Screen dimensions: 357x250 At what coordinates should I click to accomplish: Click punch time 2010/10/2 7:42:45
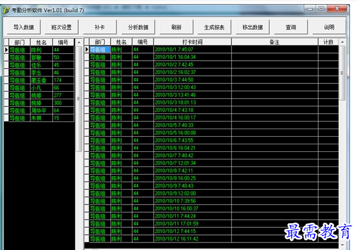174,65
